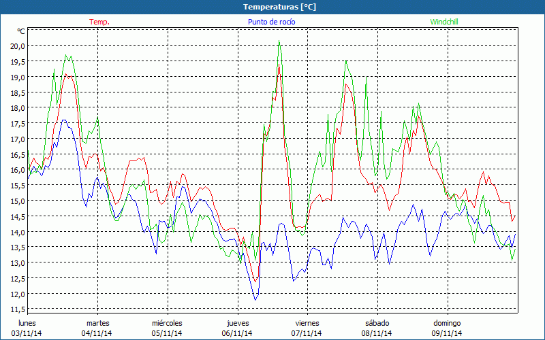Click the °C unit label on axis
The height and width of the screenshot is (340, 545).
[x=21, y=31]
